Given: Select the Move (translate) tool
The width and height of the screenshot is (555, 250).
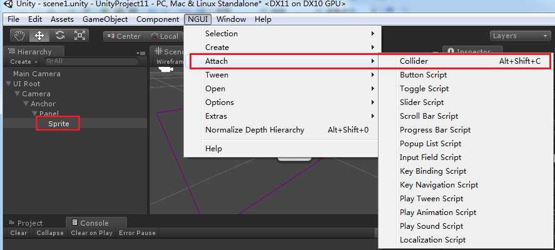Looking at the screenshot, I should point(39,36).
